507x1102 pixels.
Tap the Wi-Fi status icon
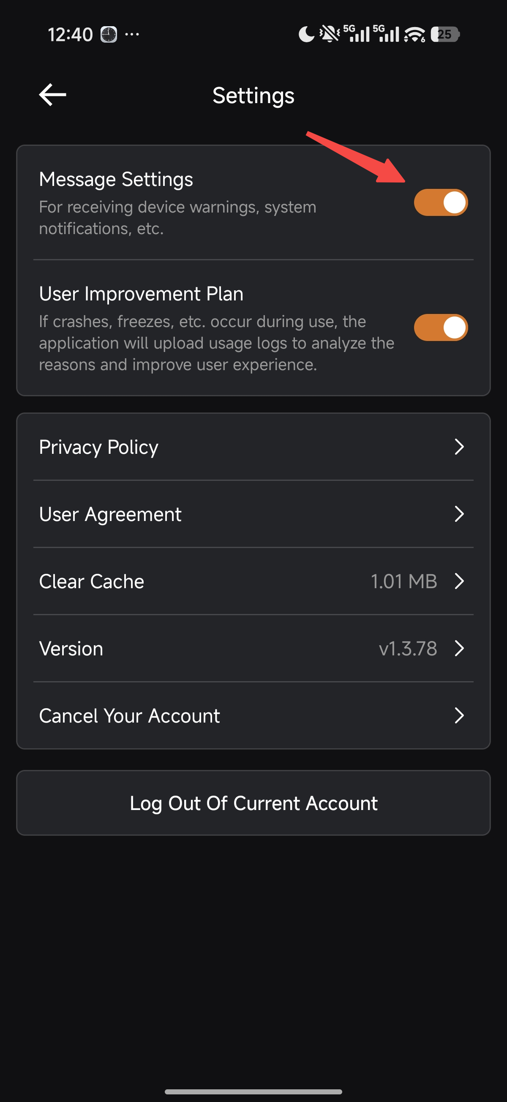pyautogui.click(x=414, y=34)
